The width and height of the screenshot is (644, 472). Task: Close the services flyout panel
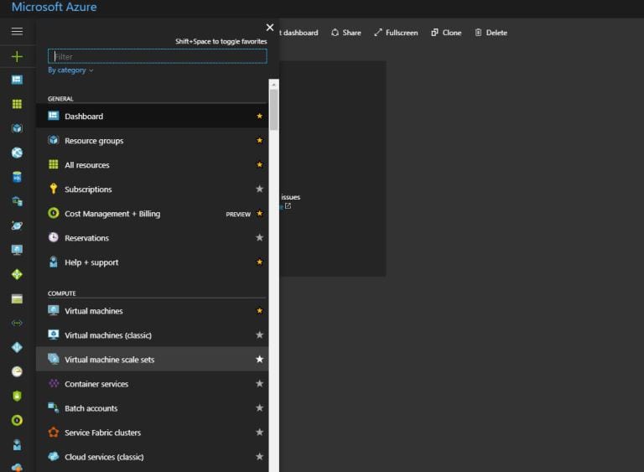(x=270, y=28)
